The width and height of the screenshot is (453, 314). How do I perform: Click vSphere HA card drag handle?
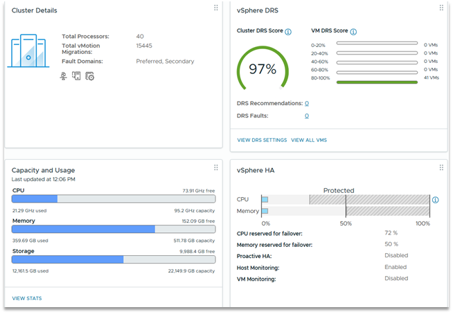point(441,167)
